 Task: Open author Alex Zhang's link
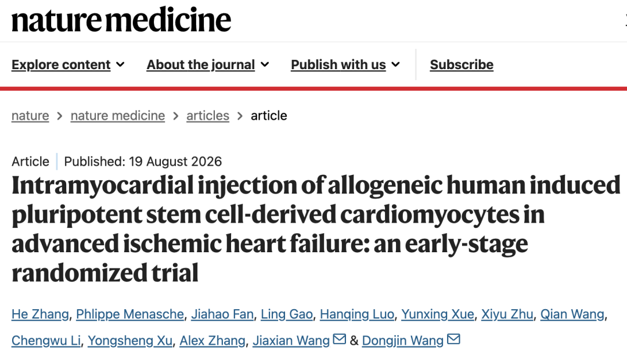pos(212,341)
